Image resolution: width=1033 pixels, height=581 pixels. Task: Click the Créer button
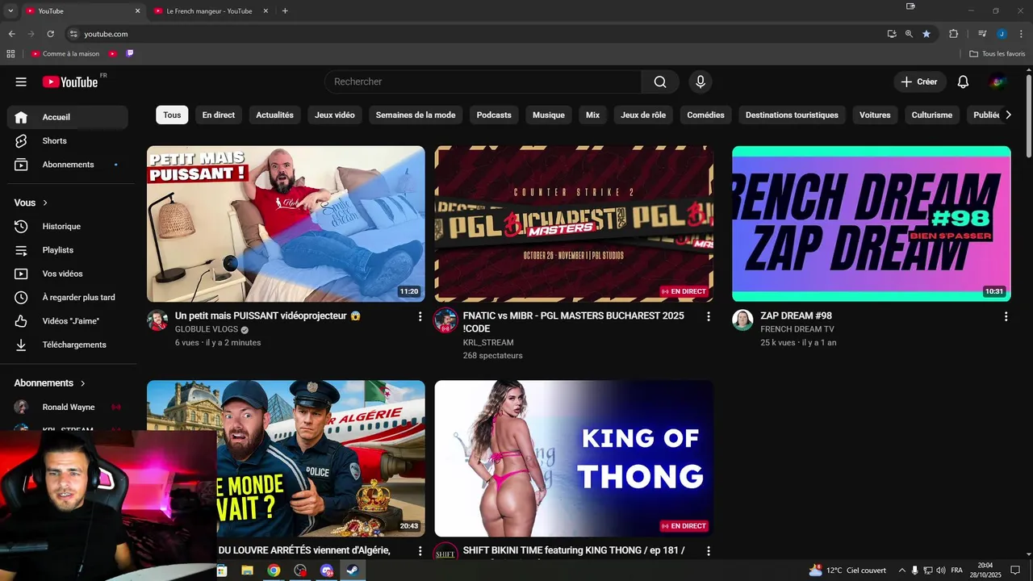(x=918, y=82)
